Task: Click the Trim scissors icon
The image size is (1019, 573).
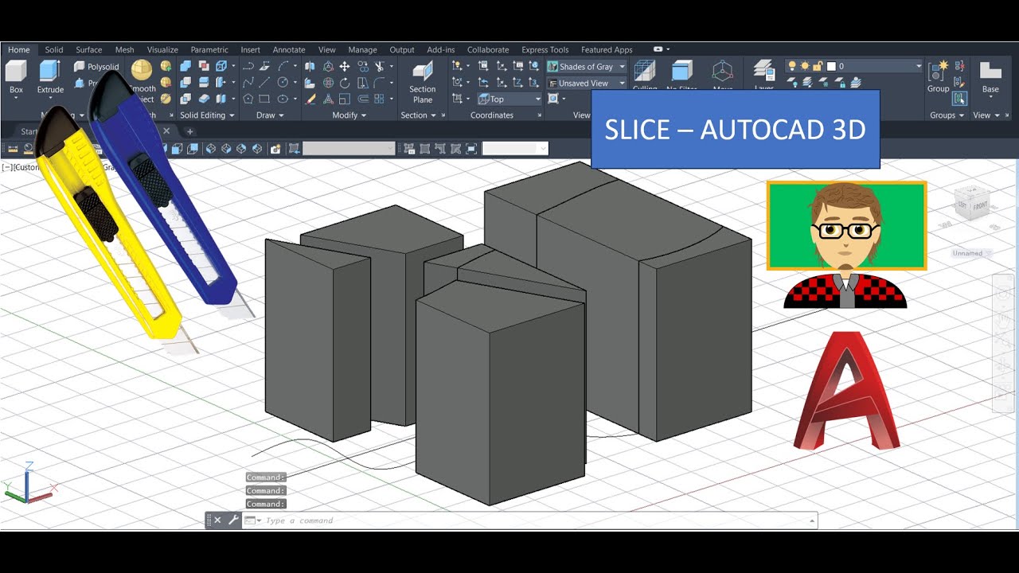Action: tap(381, 67)
